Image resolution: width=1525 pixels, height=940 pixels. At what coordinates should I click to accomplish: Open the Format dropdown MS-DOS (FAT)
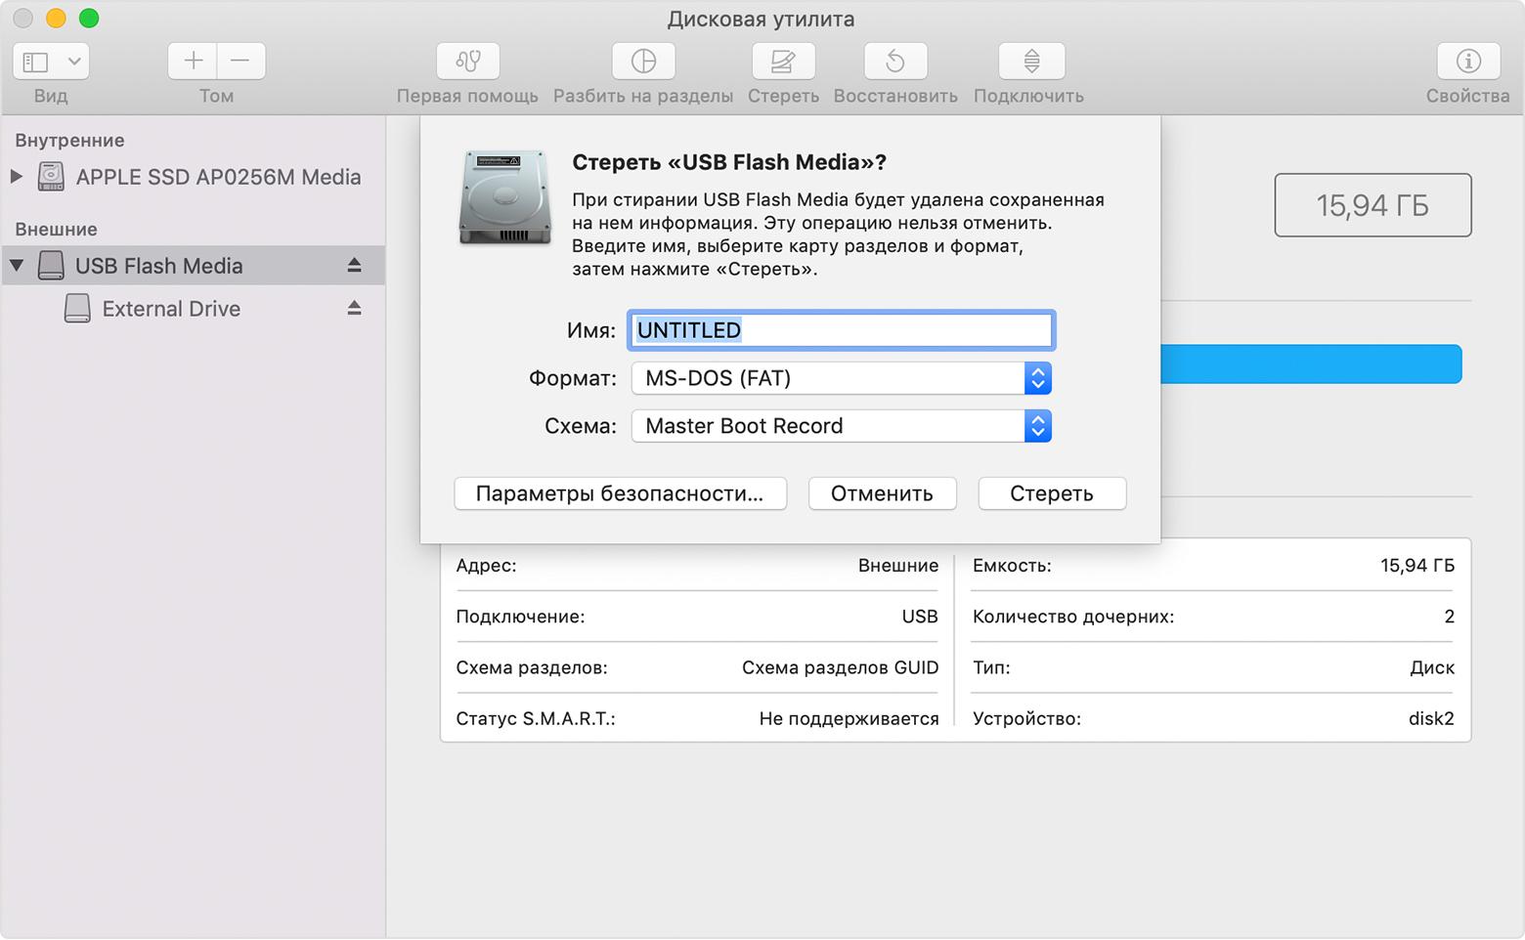point(841,378)
